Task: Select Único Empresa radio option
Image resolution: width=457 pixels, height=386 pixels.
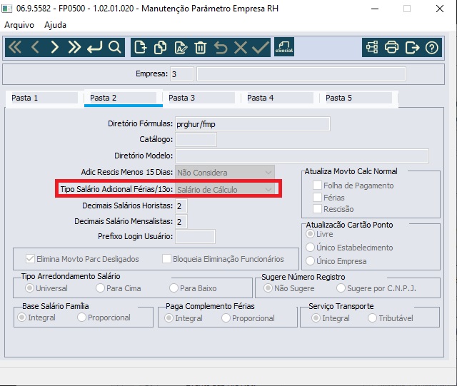Action: [310, 260]
